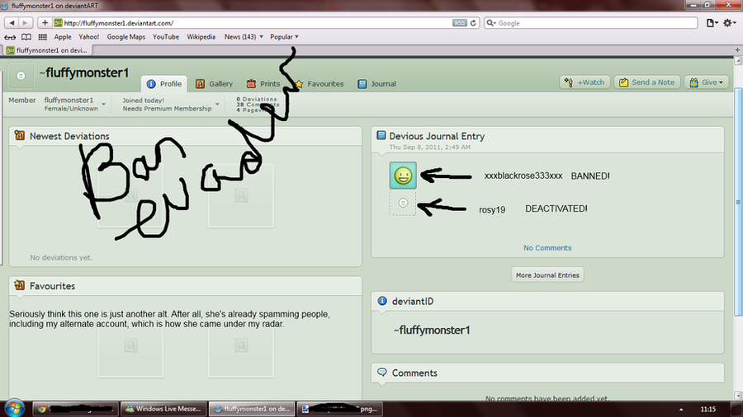
Task: Open Windows Live Messenger from the taskbar
Action: 163,409
